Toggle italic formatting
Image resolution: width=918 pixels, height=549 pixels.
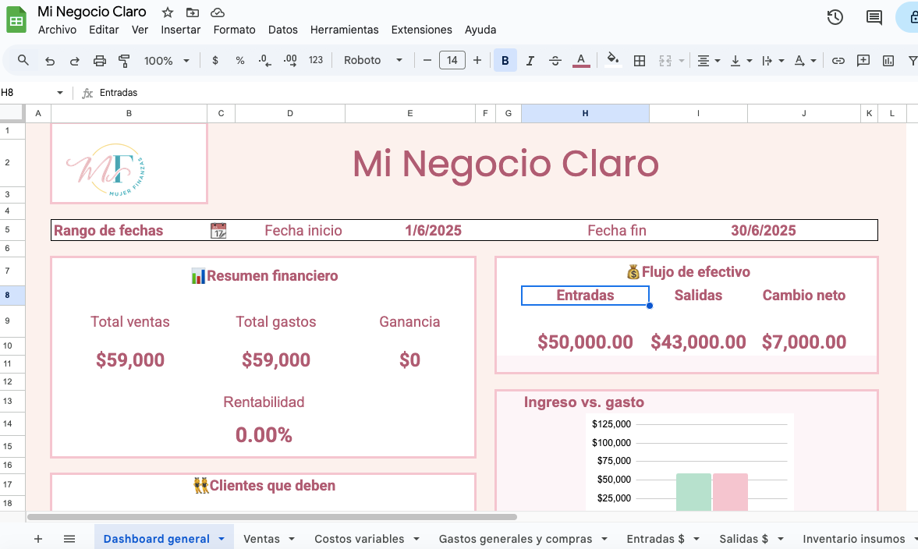tap(530, 60)
